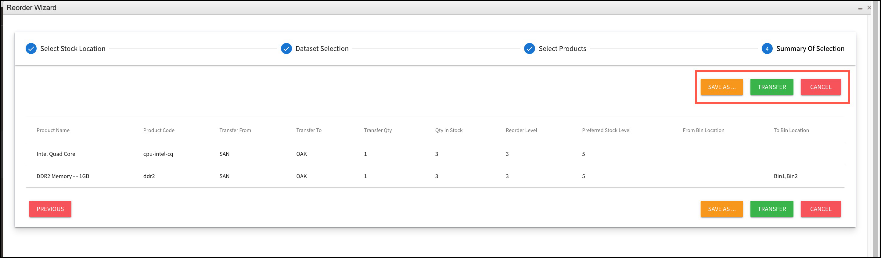
Task: Click the Select Products checkmark icon
Action: 529,48
